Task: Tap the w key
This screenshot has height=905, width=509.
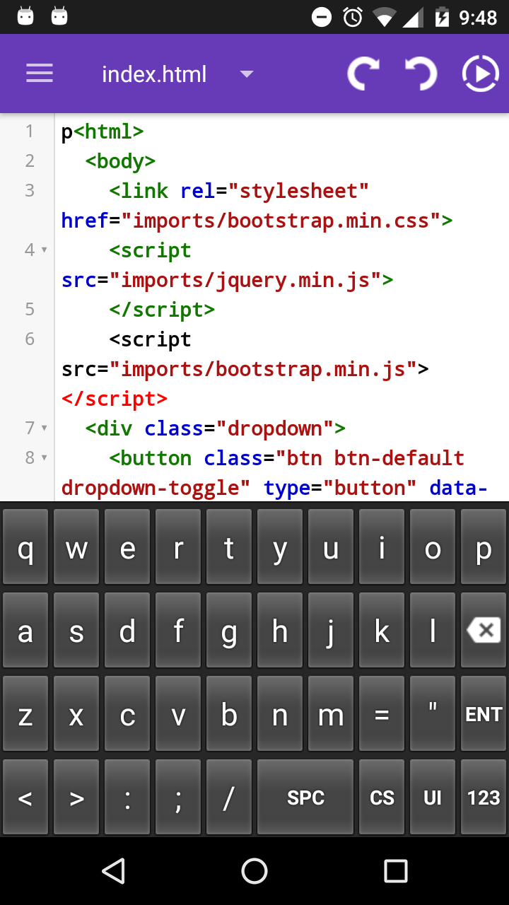Action: [x=76, y=547]
